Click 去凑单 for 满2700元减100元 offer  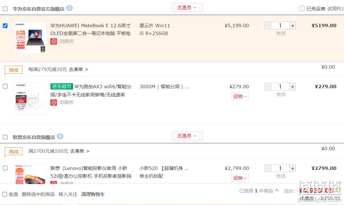pos(80,151)
